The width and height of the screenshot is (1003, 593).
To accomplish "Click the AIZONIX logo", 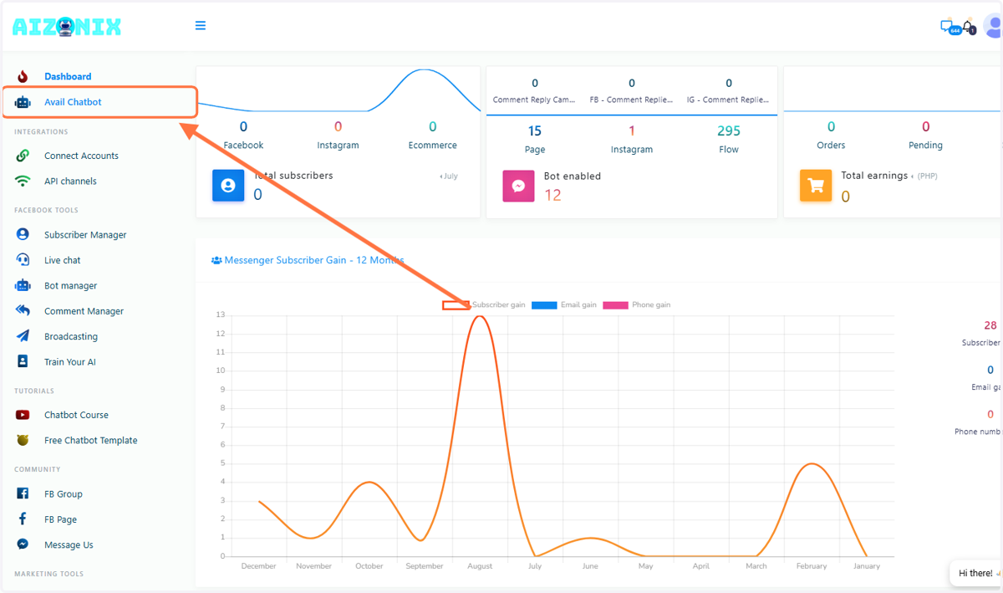I will pos(67,27).
